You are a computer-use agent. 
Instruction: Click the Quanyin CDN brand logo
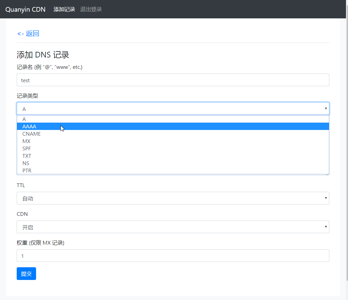coord(25,9)
